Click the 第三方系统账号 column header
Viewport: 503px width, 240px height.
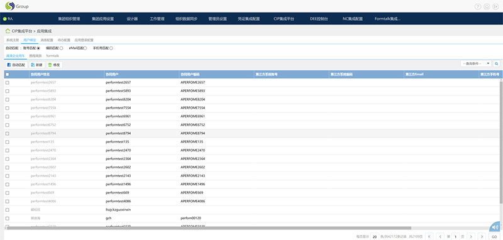(292, 74)
